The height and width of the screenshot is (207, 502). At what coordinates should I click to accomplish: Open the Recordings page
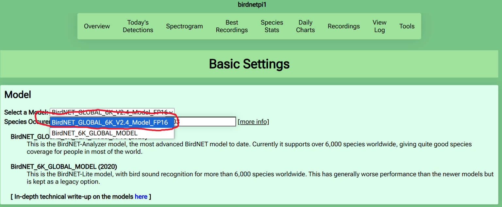343,26
